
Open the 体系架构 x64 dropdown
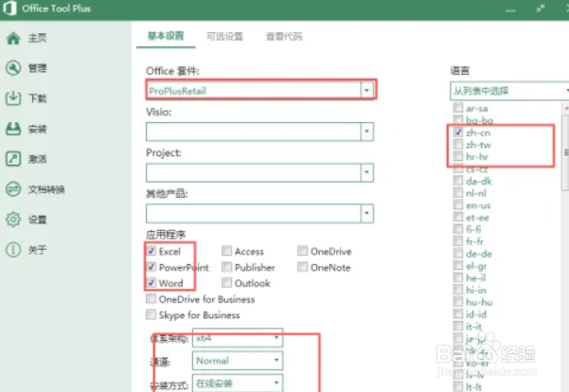tap(238, 338)
